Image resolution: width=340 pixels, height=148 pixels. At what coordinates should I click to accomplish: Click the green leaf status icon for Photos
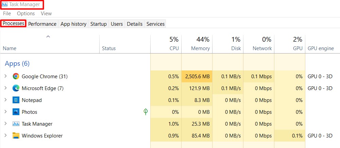(x=146, y=112)
